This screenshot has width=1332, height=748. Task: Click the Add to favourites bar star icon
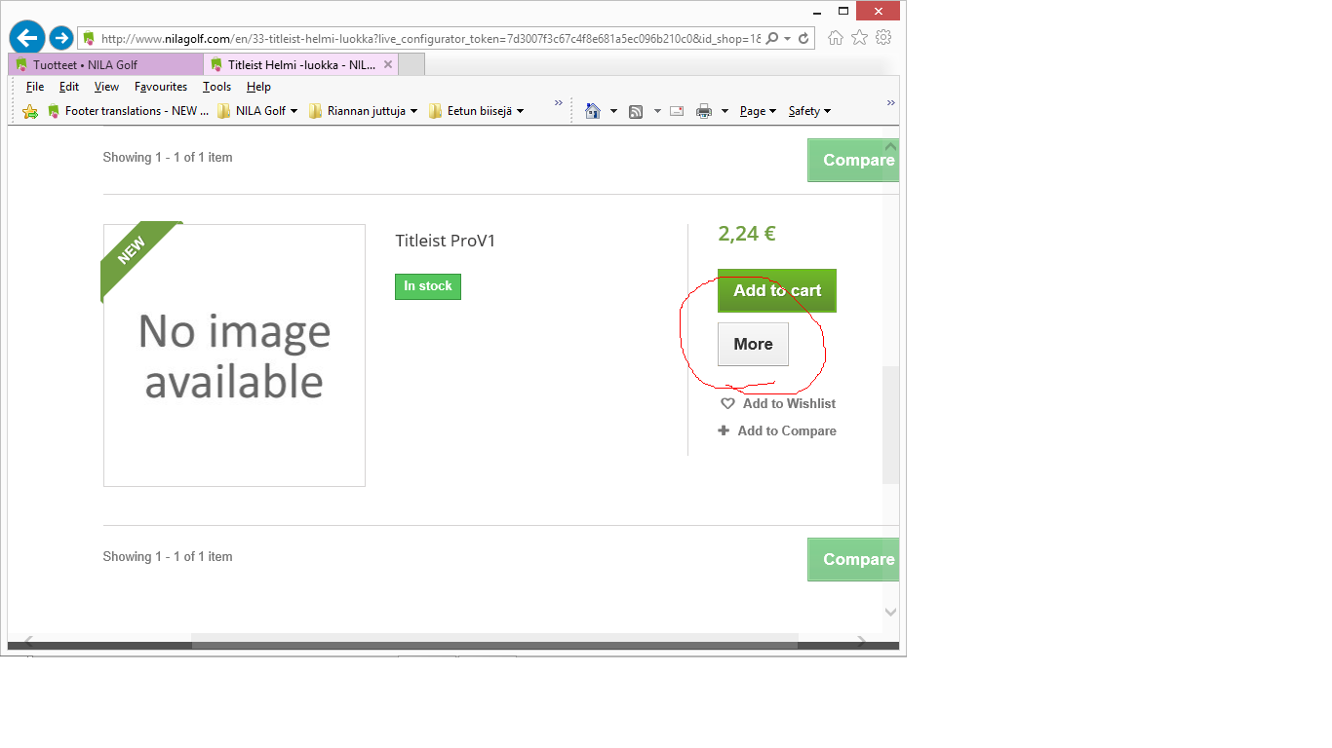pos(30,111)
